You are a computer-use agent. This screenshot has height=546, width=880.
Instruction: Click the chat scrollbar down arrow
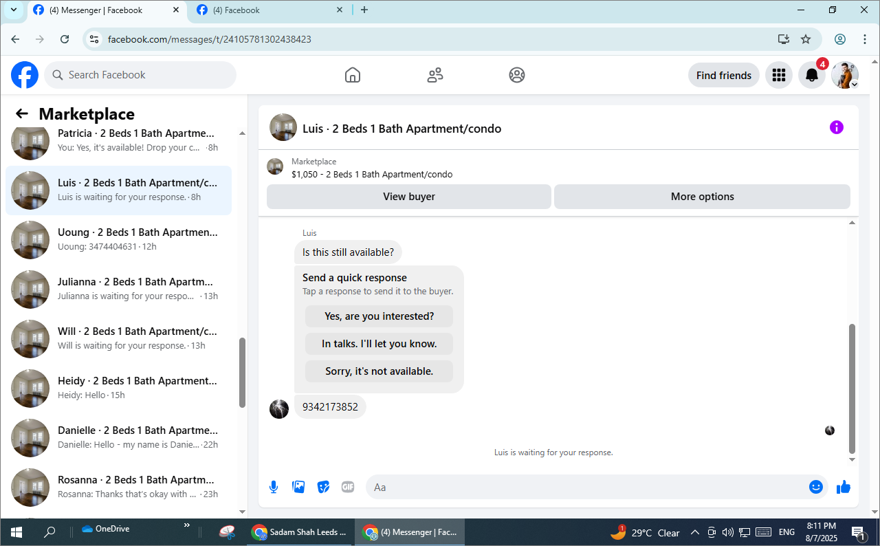pyautogui.click(x=852, y=459)
